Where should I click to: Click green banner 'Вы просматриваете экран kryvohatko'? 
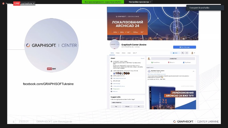click(x=103, y=2)
